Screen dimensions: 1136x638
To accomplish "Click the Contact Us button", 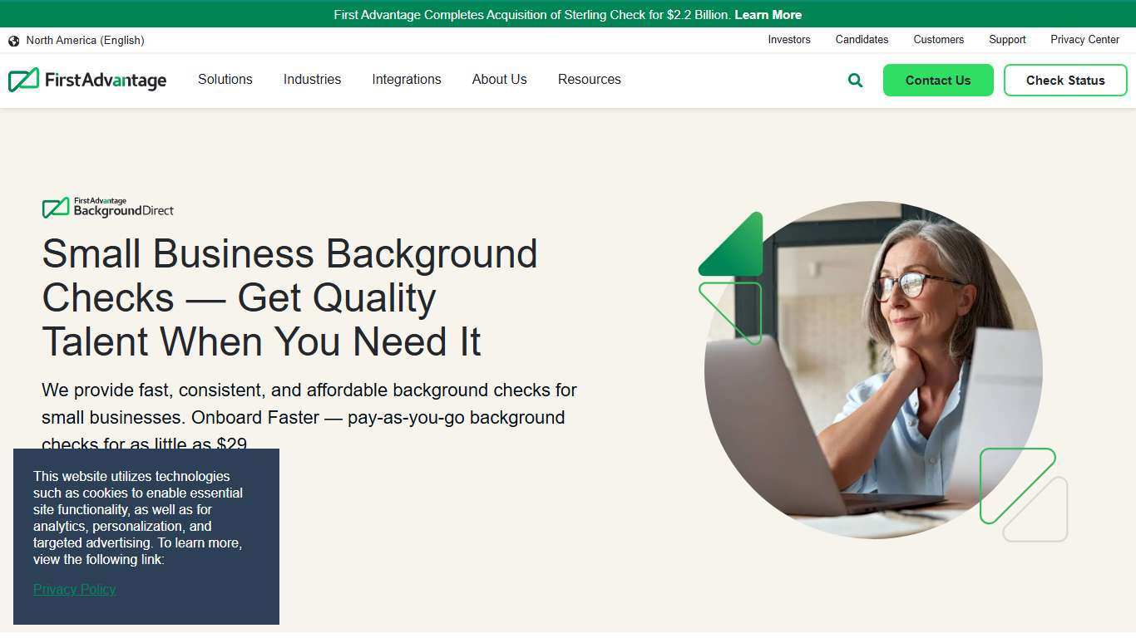I will [938, 80].
